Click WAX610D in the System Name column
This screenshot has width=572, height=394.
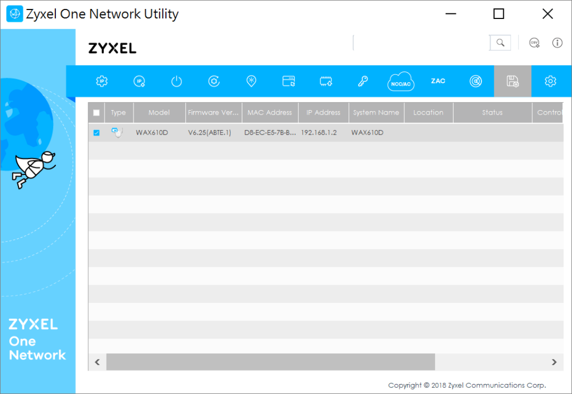[x=368, y=133]
